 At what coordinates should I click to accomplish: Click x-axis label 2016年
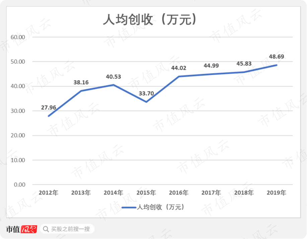pyautogui.click(x=179, y=193)
